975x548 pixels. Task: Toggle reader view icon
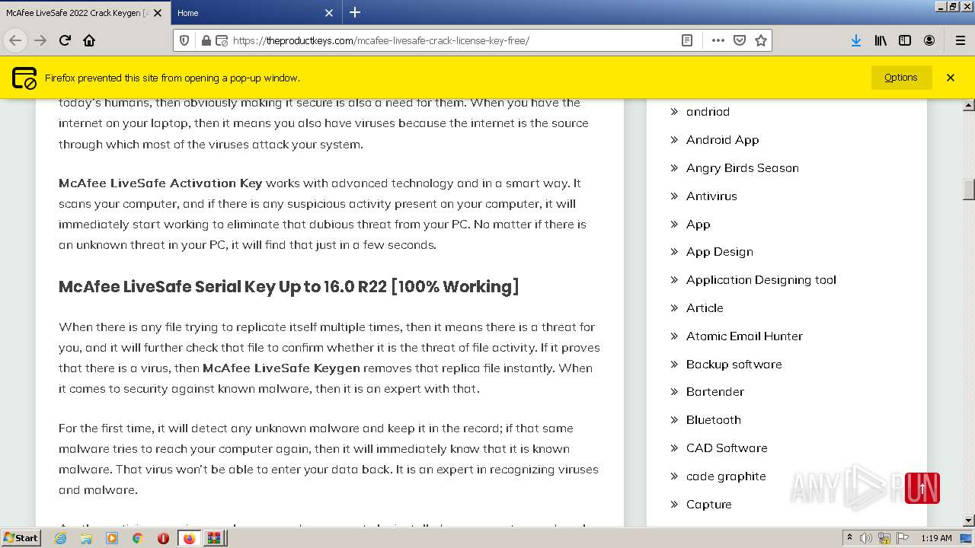[x=687, y=40]
